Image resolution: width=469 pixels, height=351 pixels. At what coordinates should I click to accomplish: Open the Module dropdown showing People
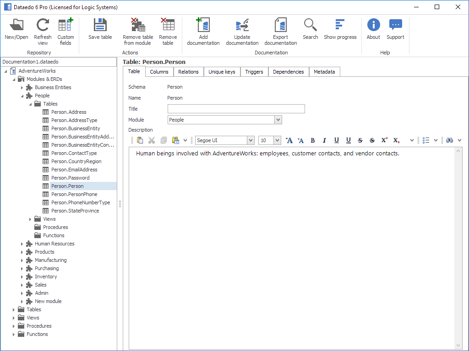point(278,120)
